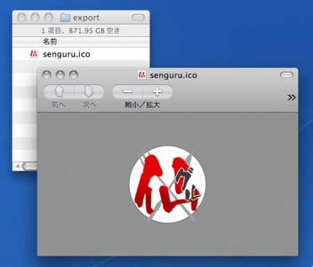Click zoom button of export window
The width and height of the screenshot is (313, 267).
coord(49,17)
